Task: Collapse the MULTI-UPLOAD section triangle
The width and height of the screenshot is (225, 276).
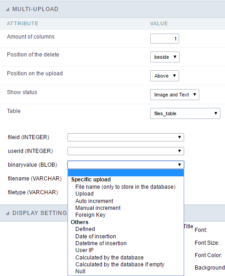Action: (x=7, y=9)
